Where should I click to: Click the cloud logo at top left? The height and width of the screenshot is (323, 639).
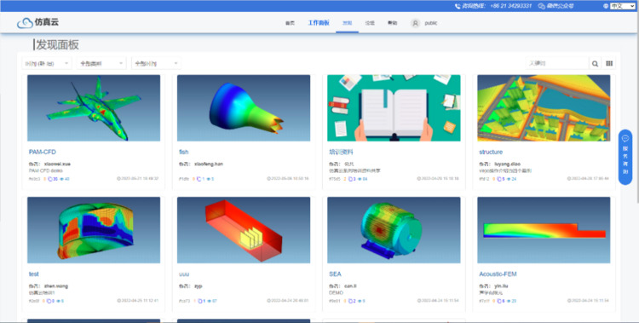click(x=25, y=23)
